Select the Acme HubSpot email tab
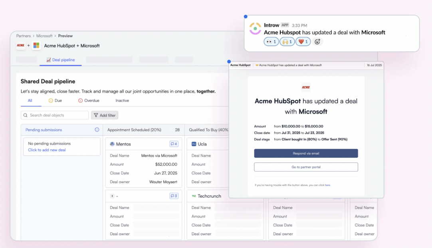This screenshot has height=248, width=432. point(240,65)
